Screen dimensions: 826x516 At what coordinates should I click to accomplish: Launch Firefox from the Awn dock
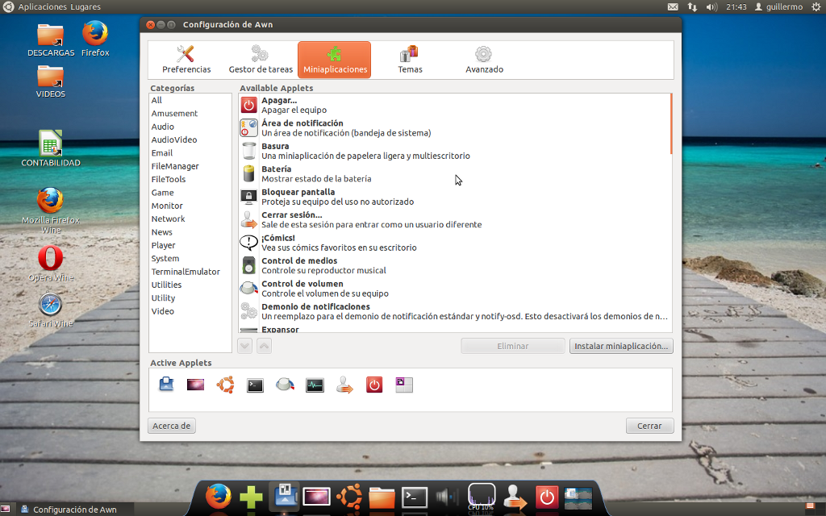tap(218, 496)
